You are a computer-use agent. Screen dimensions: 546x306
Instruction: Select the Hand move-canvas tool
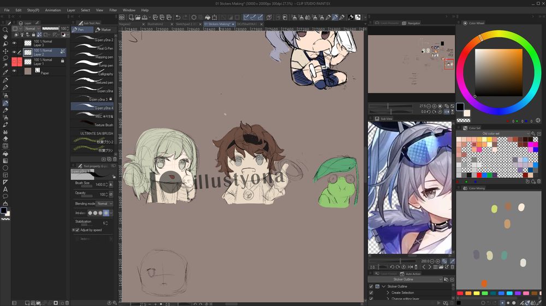(x=5, y=37)
